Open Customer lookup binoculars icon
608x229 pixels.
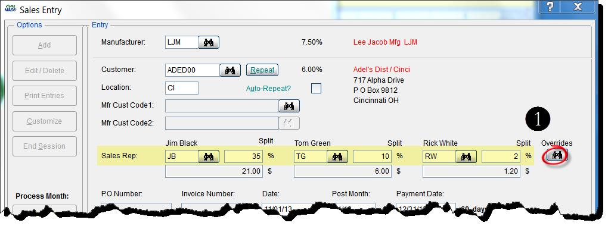click(230, 70)
